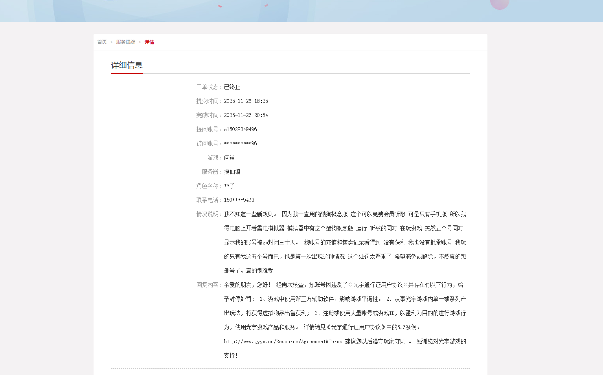
Task: Click the masked role name **了
Action: click(x=229, y=186)
